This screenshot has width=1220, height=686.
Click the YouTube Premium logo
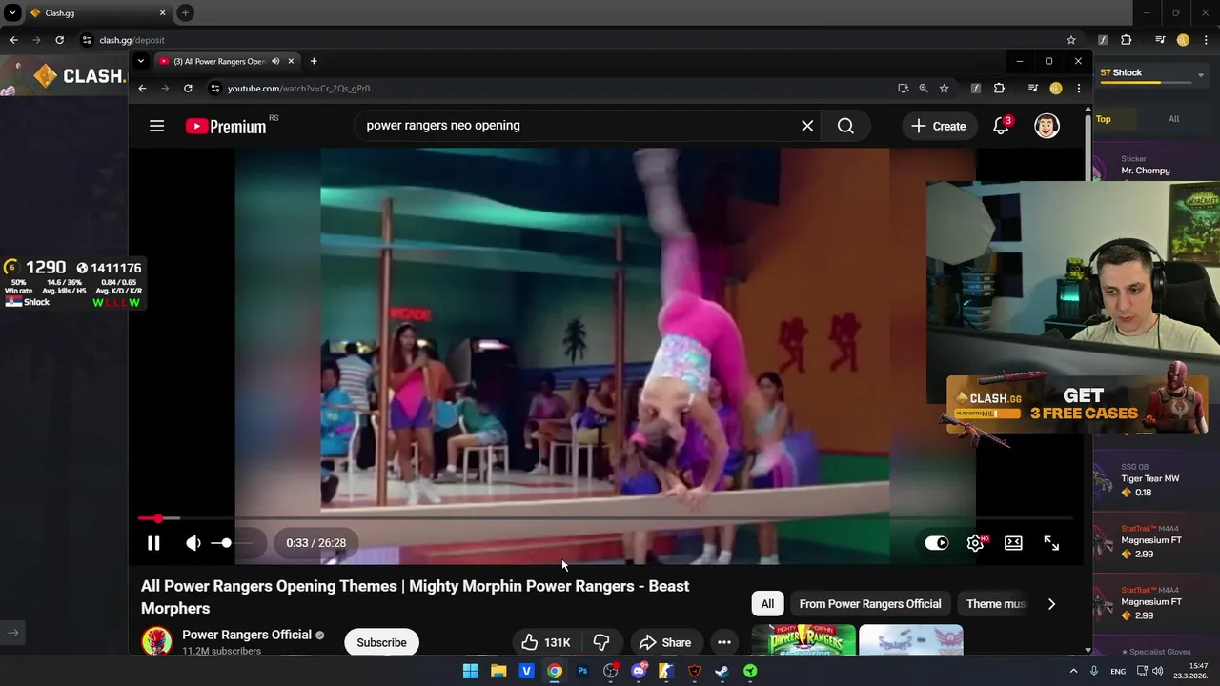(x=227, y=126)
